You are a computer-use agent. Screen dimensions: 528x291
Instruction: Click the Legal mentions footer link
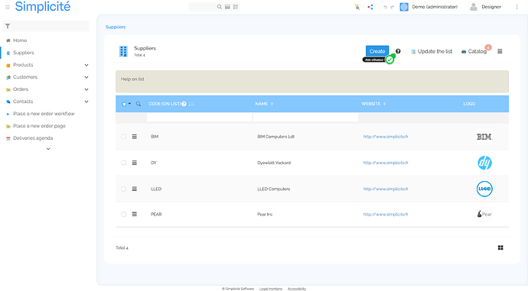click(271, 289)
